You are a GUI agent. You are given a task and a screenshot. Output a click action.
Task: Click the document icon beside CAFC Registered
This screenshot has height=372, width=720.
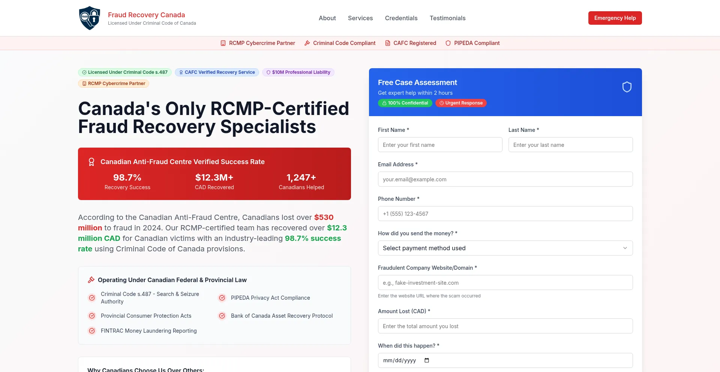388,43
